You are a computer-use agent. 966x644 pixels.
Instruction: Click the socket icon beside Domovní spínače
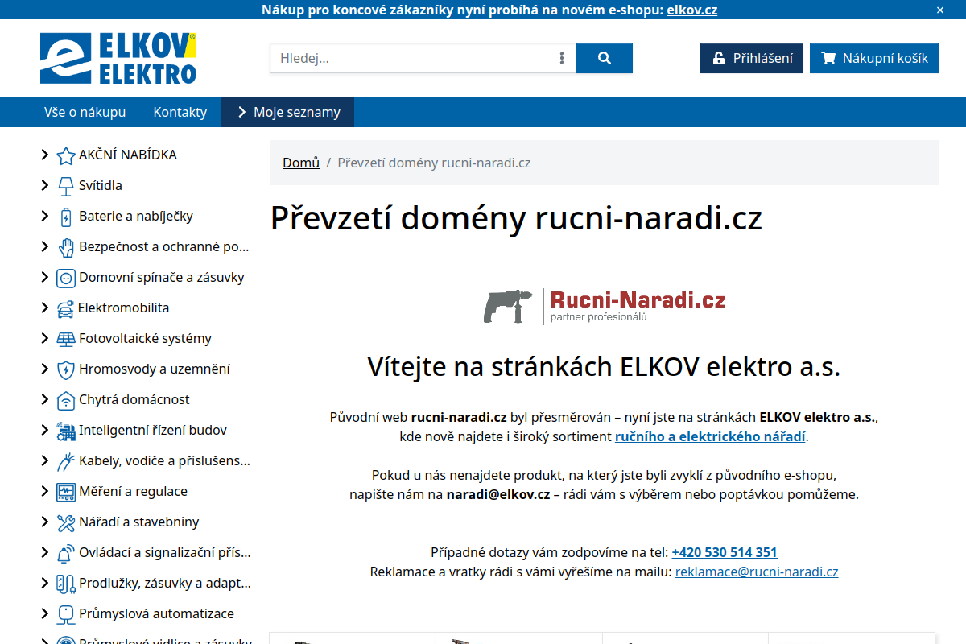66,278
